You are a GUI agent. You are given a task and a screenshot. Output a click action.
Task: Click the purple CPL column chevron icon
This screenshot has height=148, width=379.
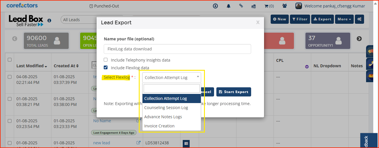[307, 67]
